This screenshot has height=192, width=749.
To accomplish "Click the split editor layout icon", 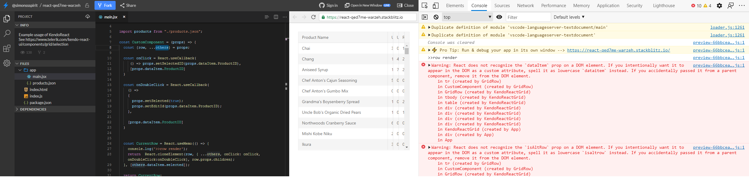I will (276, 17).
